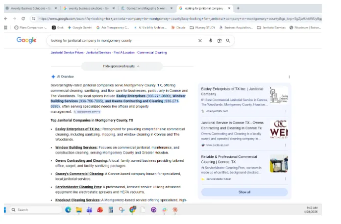
Task: Open Knockout Cleaning Services bullet link
Action: [78, 200]
